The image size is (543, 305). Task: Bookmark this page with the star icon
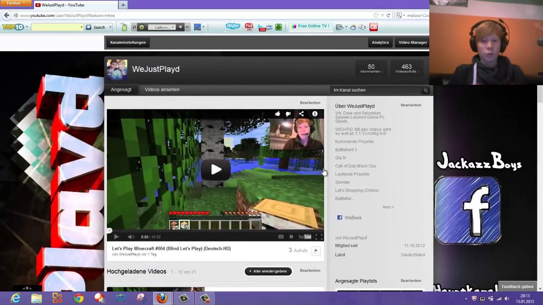point(376,15)
